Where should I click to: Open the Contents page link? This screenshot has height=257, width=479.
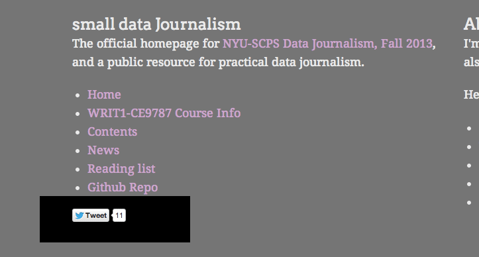tap(113, 132)
